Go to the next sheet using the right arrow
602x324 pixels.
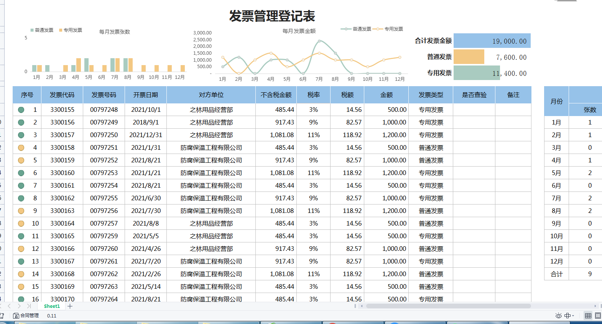[x=19, y=306]
